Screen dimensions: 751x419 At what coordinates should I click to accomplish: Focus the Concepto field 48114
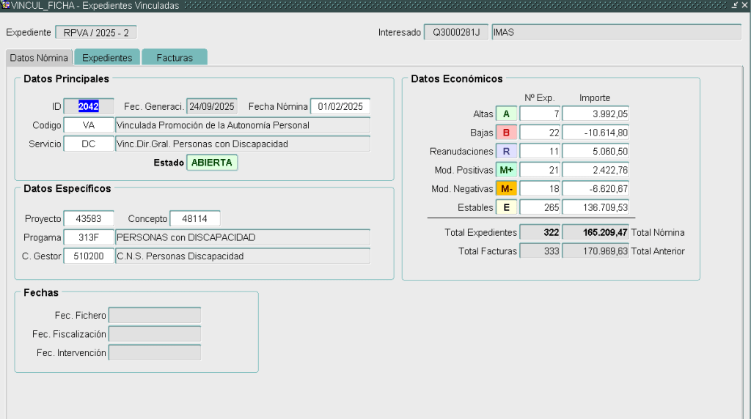tap(194, 219)
